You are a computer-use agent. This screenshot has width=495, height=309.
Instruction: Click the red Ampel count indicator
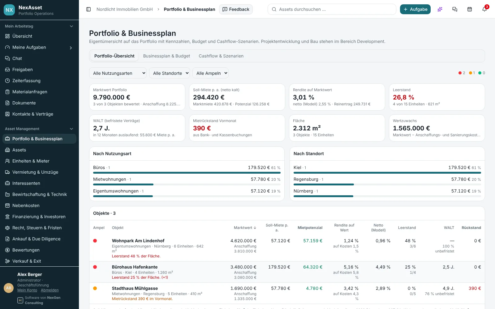click(462, 73)
